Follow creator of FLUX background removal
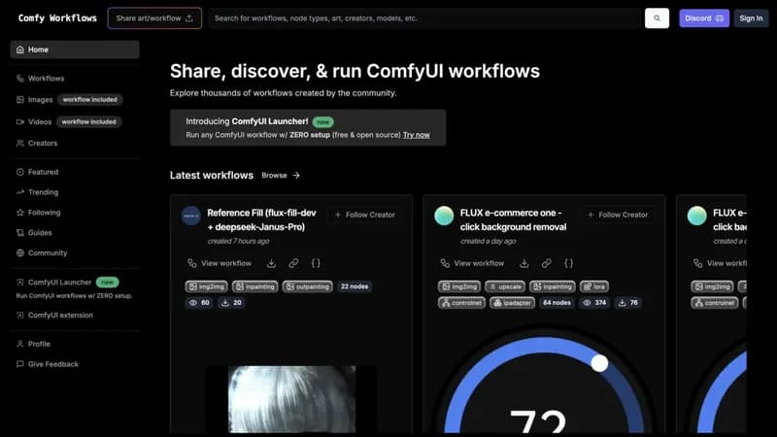The width and height of the screenshot is (777, 437). (618, 215)
